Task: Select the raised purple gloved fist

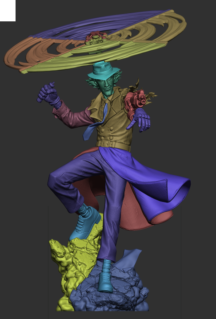Action: 49,95
